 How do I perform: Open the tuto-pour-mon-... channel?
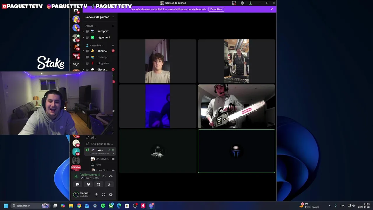pyautogui.click(x=100, y=144)
